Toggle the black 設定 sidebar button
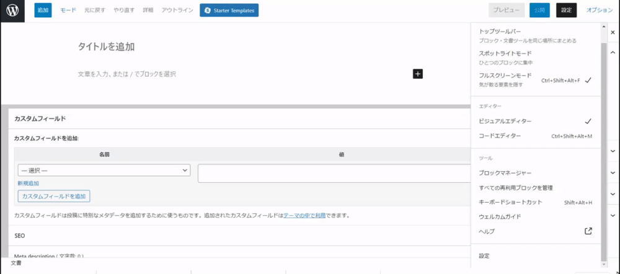 566,11
